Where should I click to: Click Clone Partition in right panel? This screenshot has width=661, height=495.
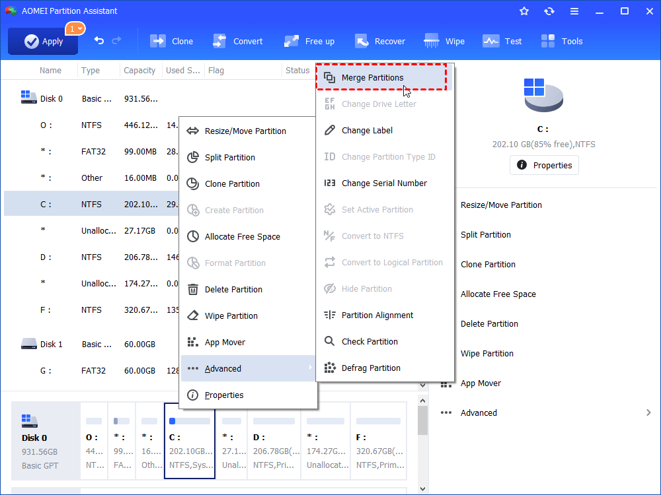click(x=488, y=265)
